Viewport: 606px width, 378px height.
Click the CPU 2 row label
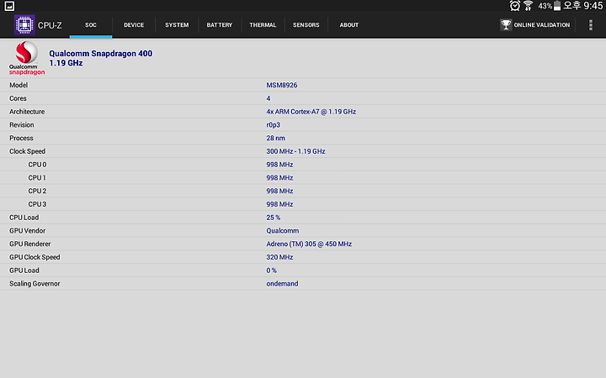point(37,191)
